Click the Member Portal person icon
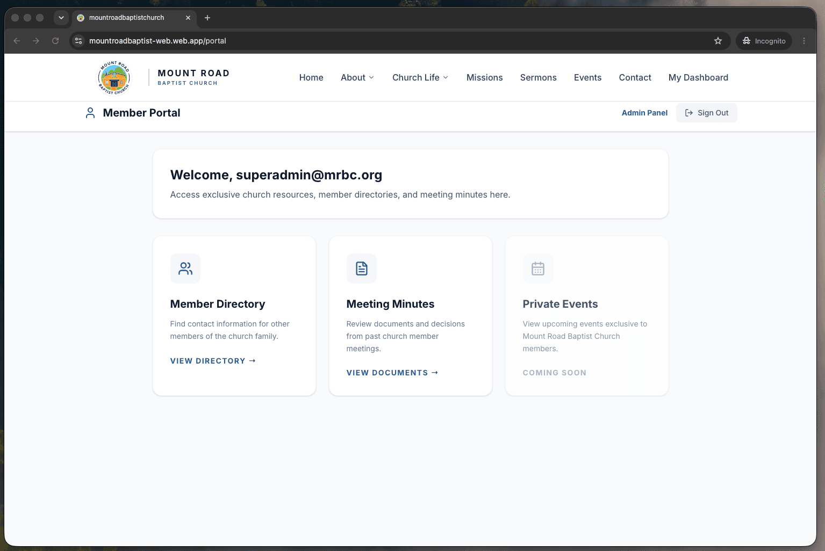The image size is (825, 551). (90, 113)
